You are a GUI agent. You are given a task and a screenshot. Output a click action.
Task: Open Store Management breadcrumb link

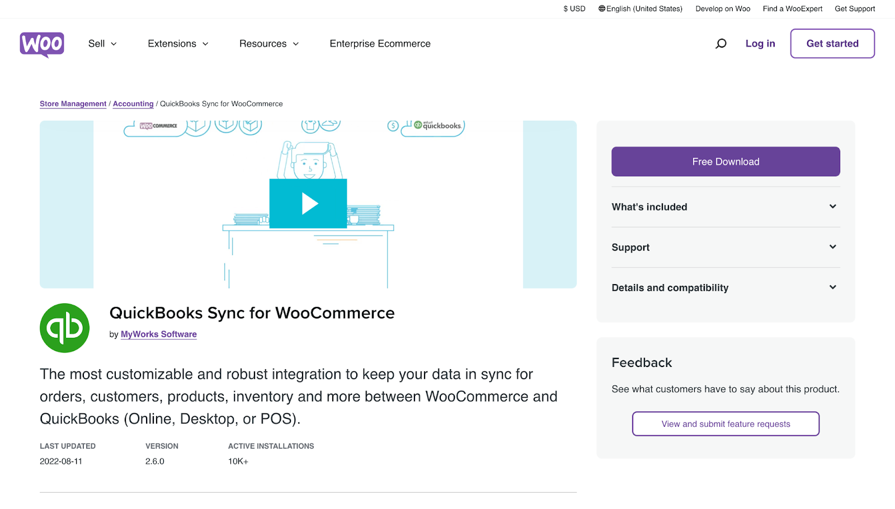click(73, 104)
